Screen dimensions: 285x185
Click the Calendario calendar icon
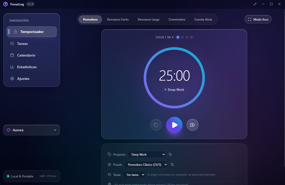12,55
